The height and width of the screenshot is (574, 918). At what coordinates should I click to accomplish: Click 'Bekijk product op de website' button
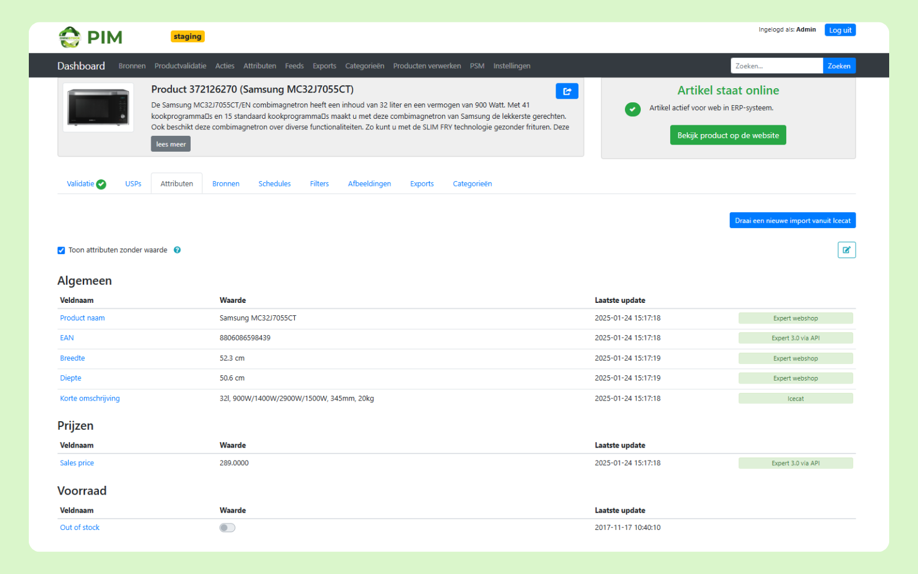(727, 135)
